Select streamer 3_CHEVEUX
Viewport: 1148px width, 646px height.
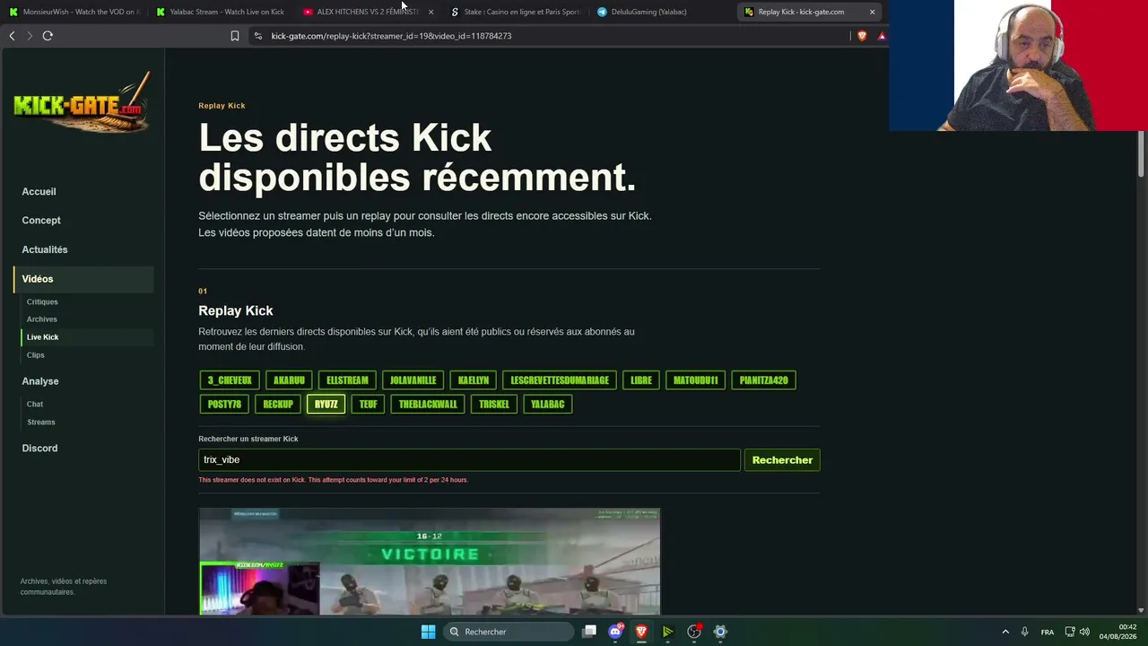pos(230,380)
